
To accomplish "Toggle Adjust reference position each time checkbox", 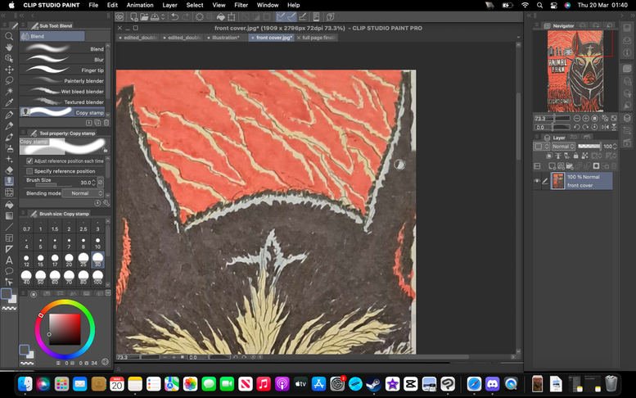I will pyautogui.click(x=29, y=161).
